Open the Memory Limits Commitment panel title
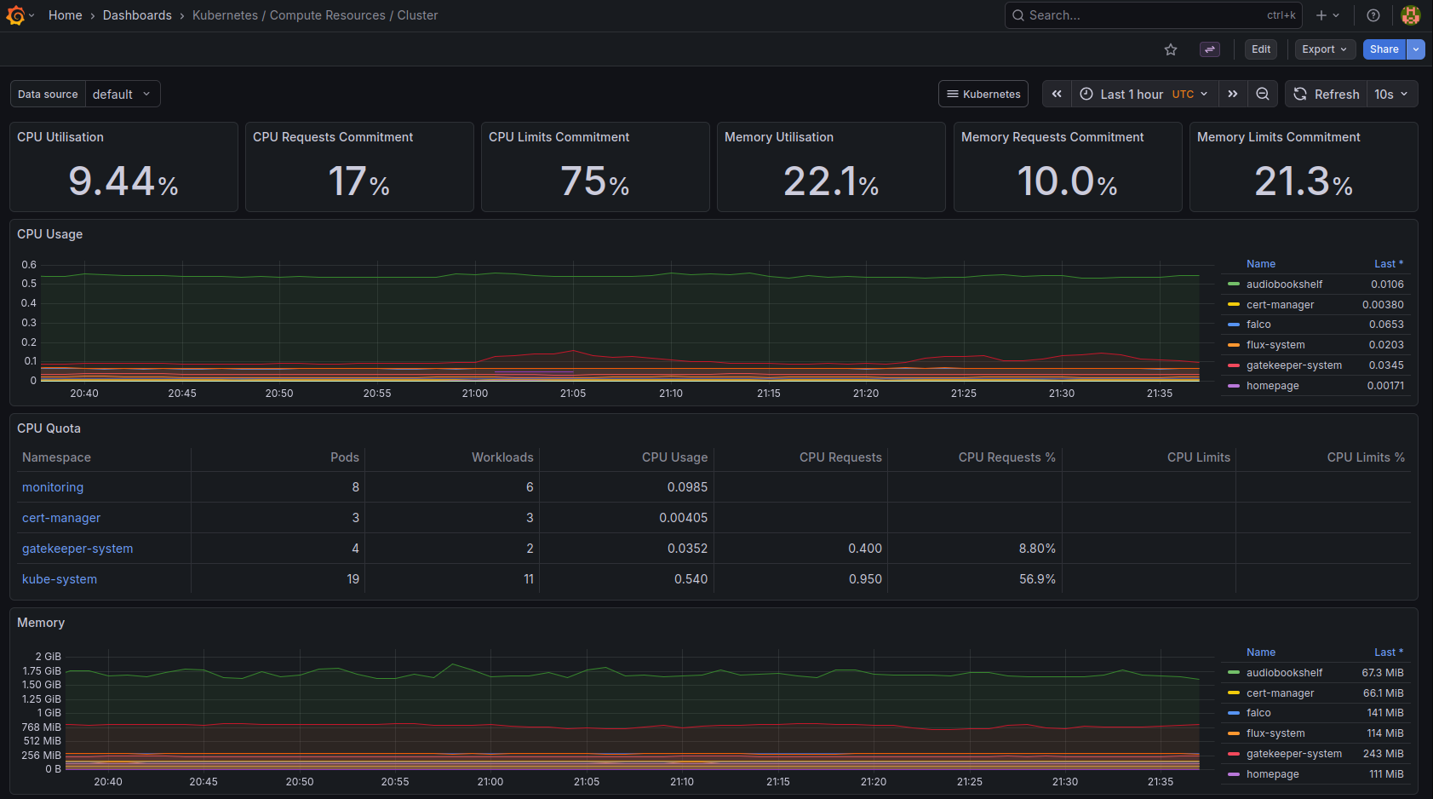Viewport: 1433px width, 799px height. [x=1279, y=137]
